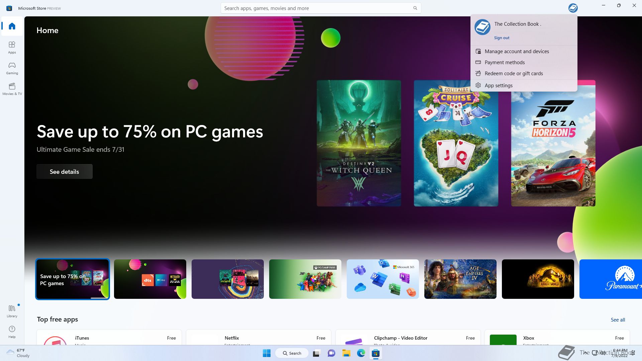Click the profile avatar in the title bar
Image resolution: width=642 pixels, height=361 pixels.
(573, 8)
